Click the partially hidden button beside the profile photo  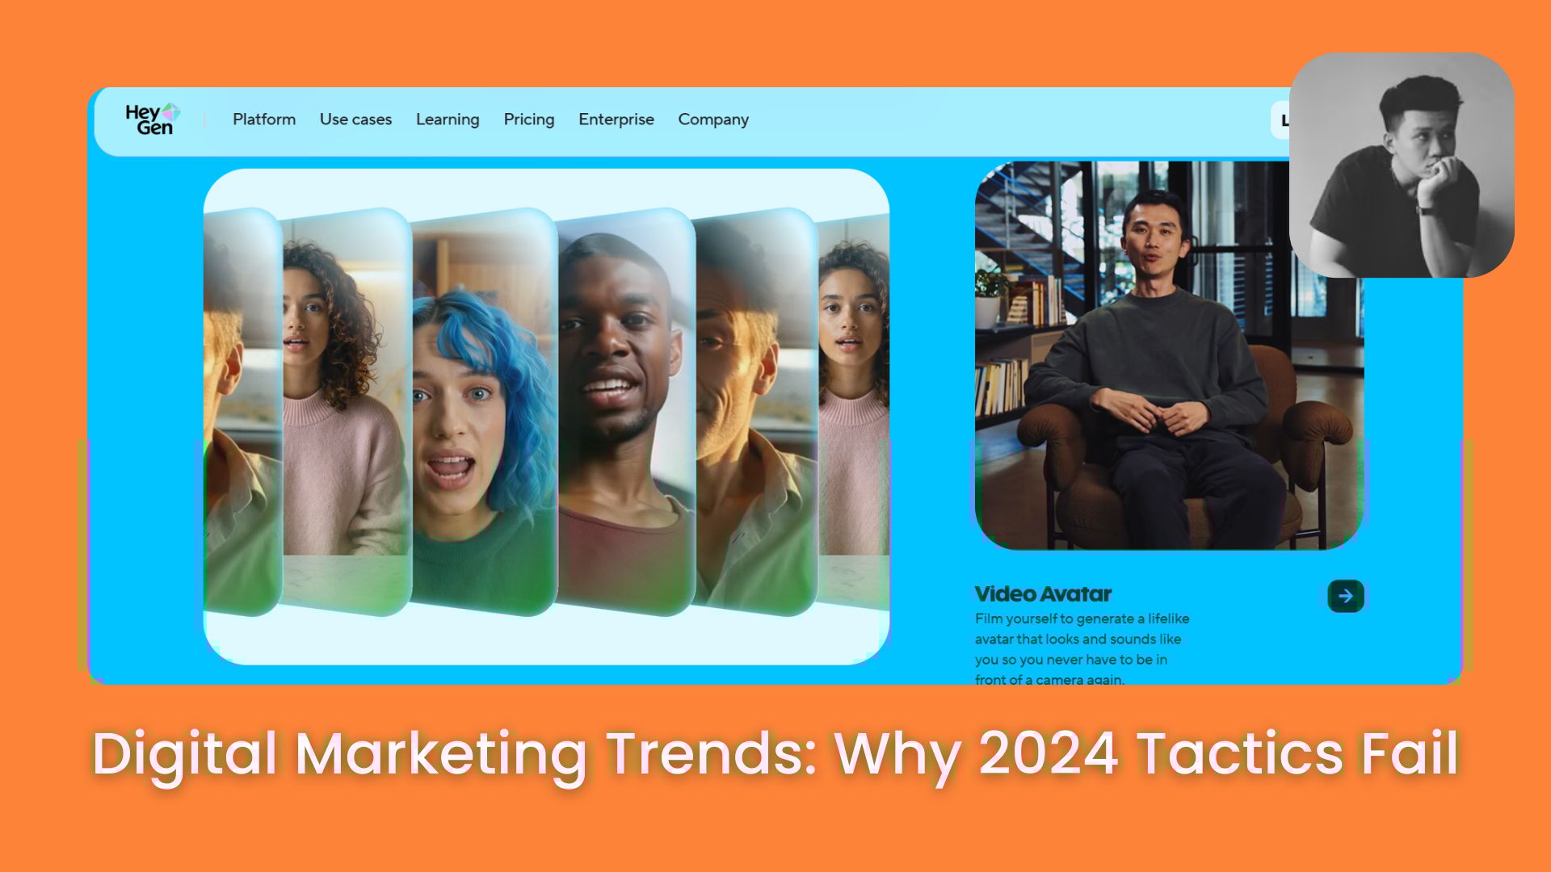coord(1280,120)
